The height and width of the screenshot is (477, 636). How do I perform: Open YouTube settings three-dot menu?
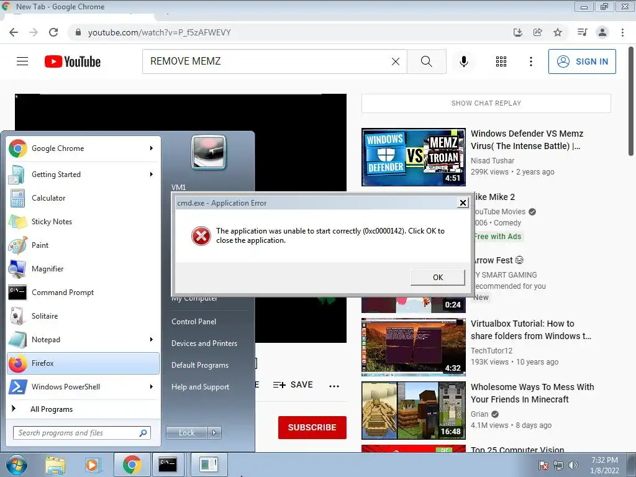click(x=530, y=61)
